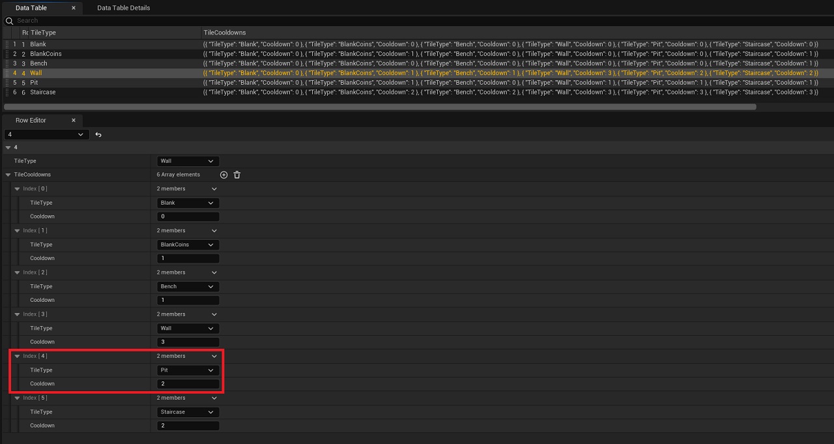Click the add array element plus icon
The width and height of the screenshot is (834, 444).
point(224,175)
